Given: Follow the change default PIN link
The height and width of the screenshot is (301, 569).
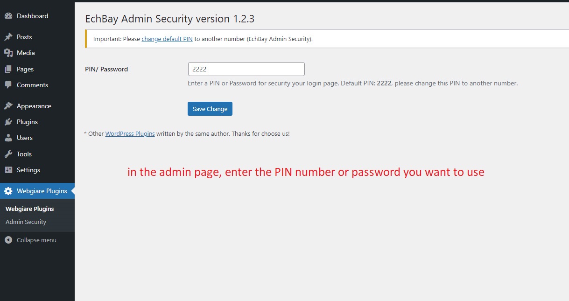Looking at the screenshot, I should pyautogui.click(x=167, y=39).
